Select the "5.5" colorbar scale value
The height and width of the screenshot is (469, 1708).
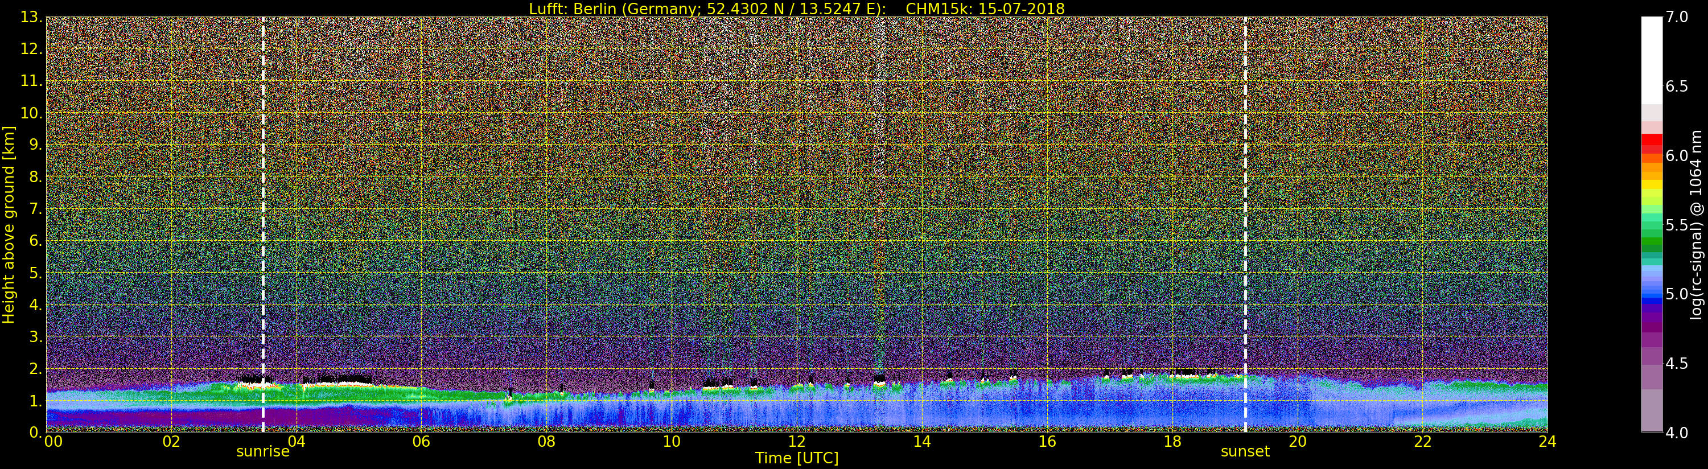pos(1677,225)
